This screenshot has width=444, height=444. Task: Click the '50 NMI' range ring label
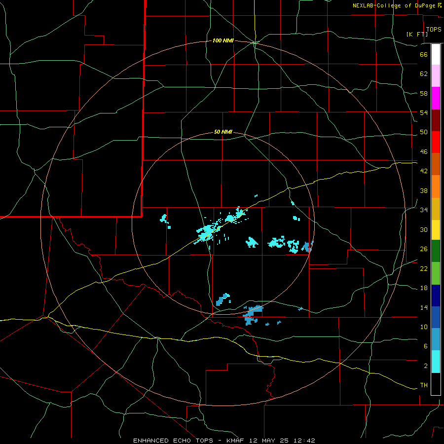223,132
